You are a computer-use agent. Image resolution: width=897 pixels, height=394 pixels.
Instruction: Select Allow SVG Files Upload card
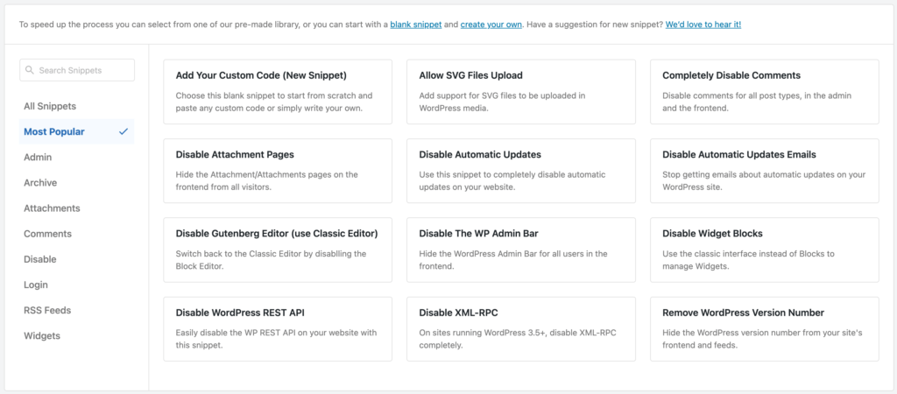(521, 91)
